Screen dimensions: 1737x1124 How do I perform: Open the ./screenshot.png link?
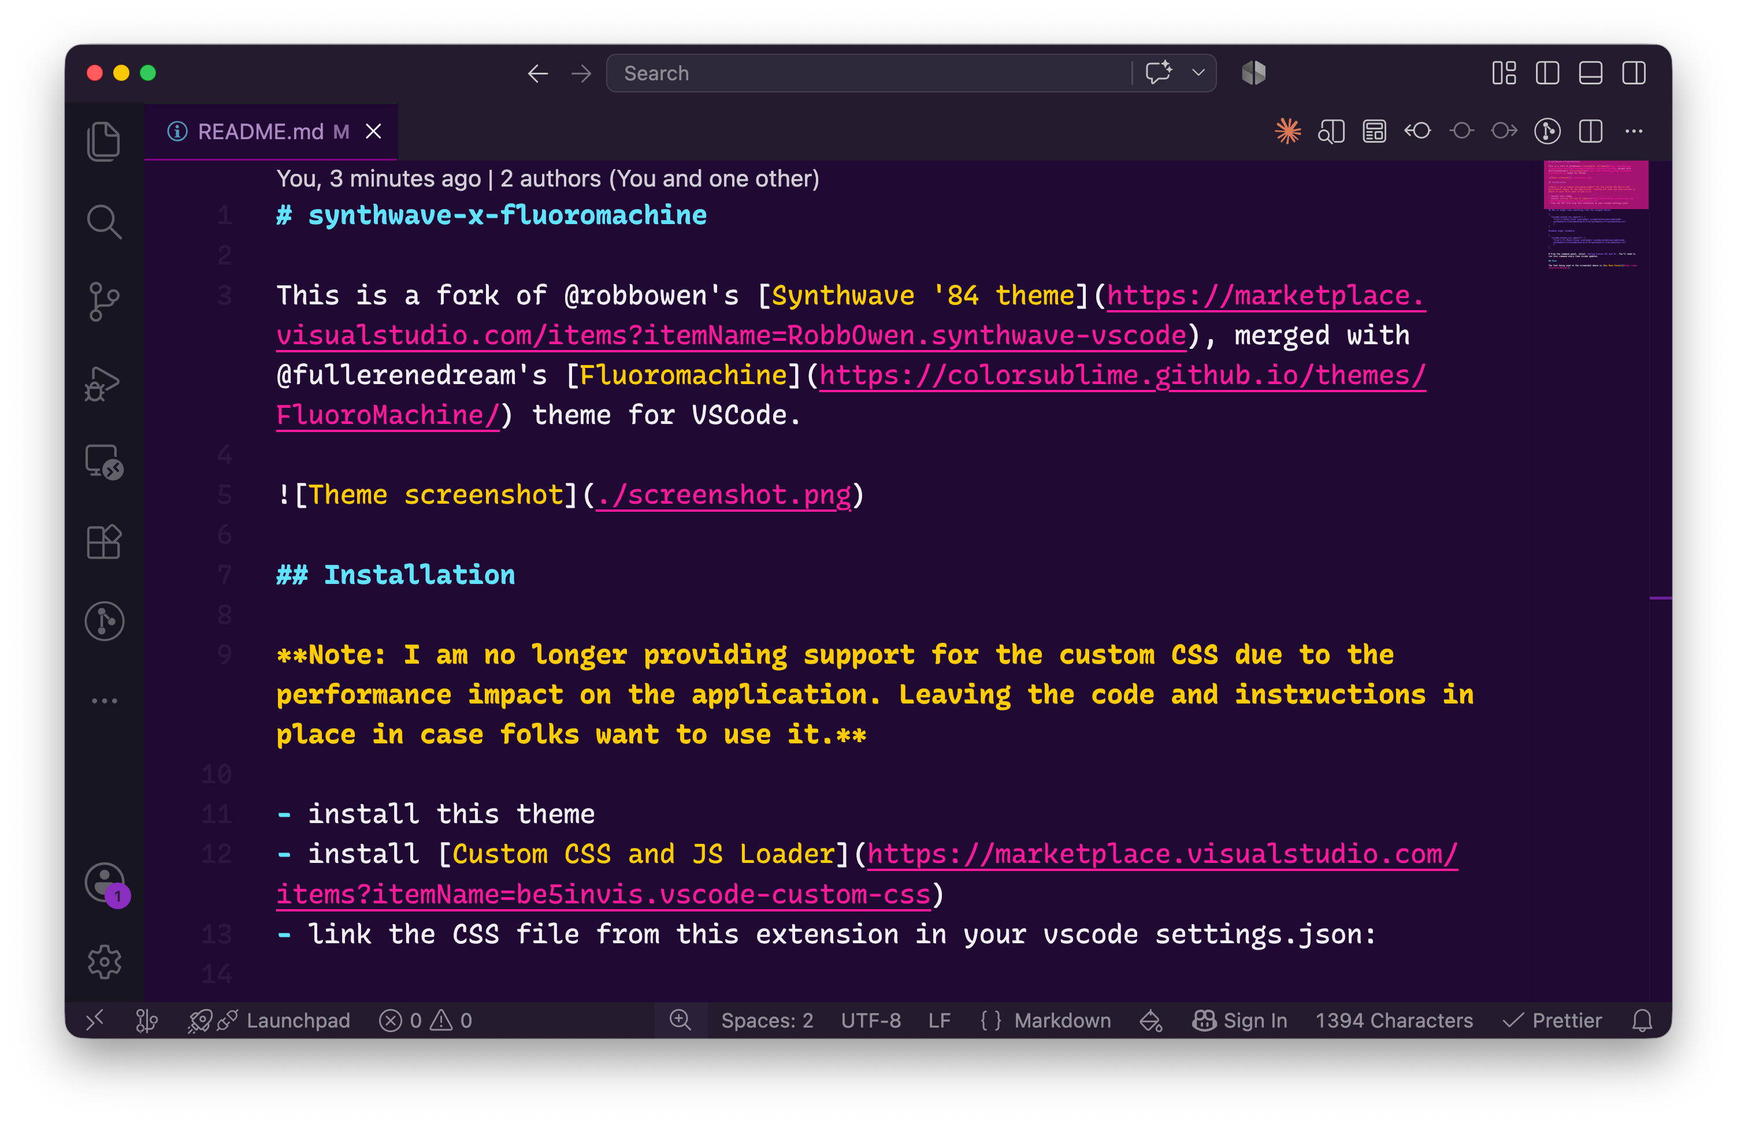pyautogui.click(x=723, y=495)
